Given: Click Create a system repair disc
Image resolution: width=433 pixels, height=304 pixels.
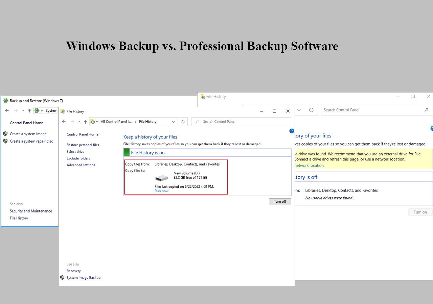Looking at the screenshot, I should coord(31,142).
